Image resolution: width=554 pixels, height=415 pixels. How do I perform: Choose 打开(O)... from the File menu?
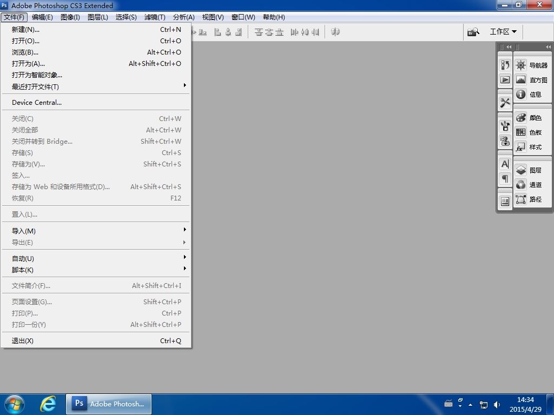coord(96,41)
